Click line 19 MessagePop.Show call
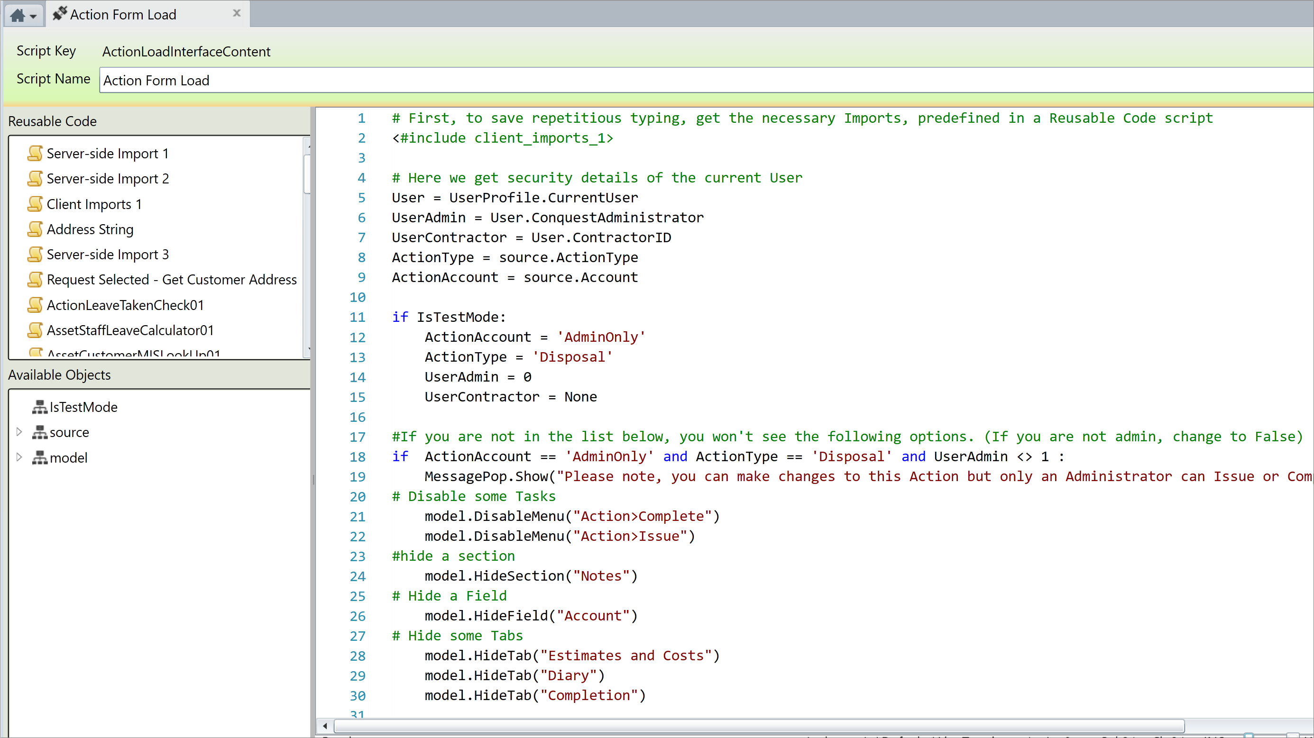This screenshot has width=1314, height=738. click(x=869, y=476)
